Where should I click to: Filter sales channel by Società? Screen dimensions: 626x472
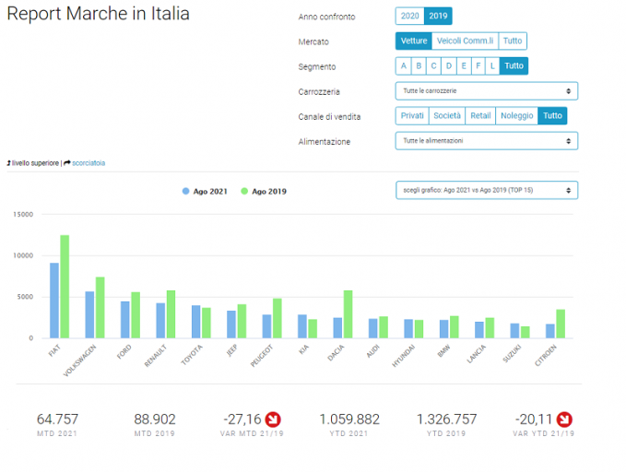pos(447,116)
